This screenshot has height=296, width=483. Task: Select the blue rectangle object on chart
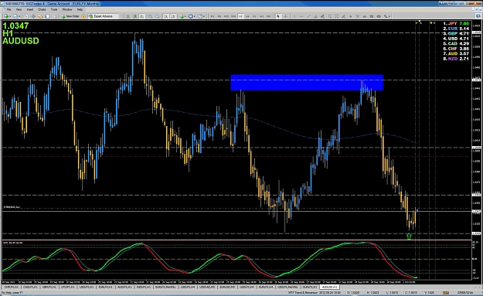point(307,83)
